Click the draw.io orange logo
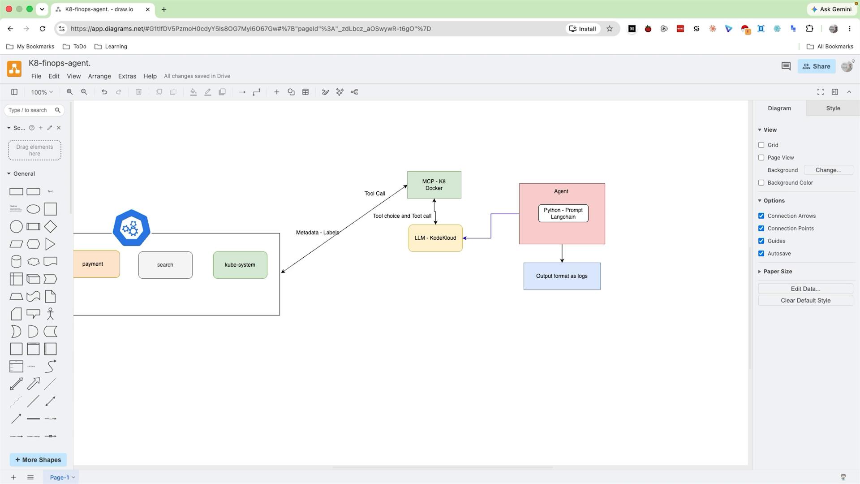860x484 pixels. pyautogui.click(x=14, y=69)
